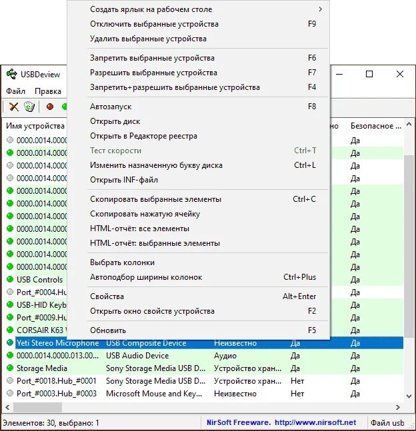416x431 pixels.
Task: Select 'Открыть диск' menu entry
Action: pyautogui.click(x=199, y=121)
